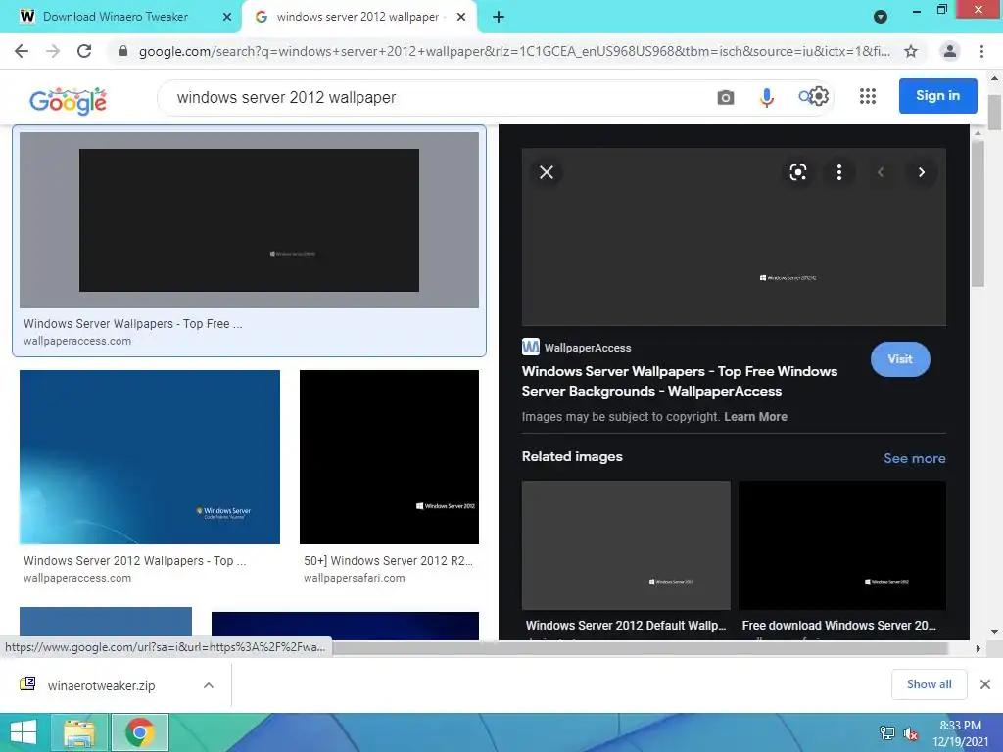
Task: Close the downloads bar
Action: point(985,684)
